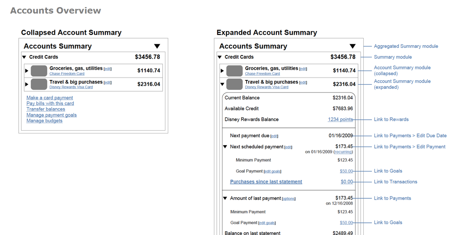This screenshot has height=235, width=470.
Task: Collapse the Credit Cards section in the expanded summary
Action: pos(219,57)
